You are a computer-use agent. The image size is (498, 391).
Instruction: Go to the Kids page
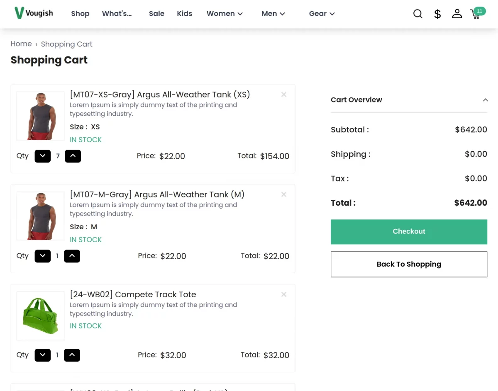tap(184, 14)
